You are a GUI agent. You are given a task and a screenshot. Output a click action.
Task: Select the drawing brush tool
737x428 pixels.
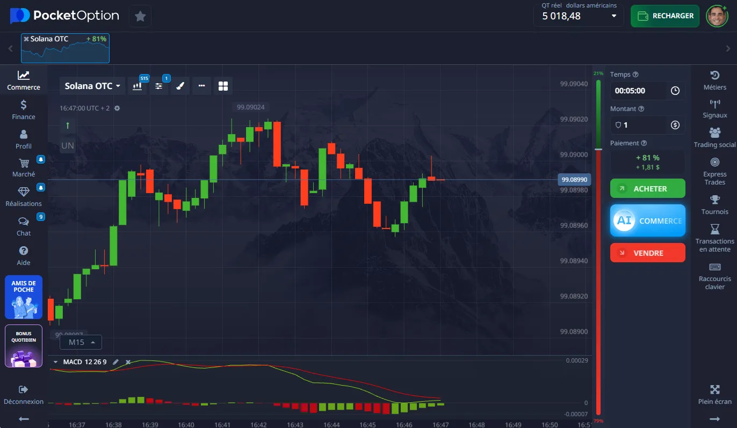[x=180, y=86]
